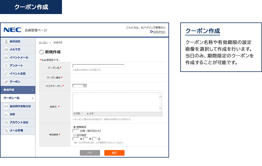
Task: Click the 年 year input field
Action: 76,139
